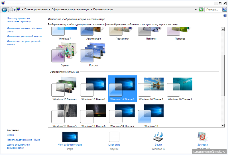Click the Установленные темы (9) heading
The height and width of the screenshot is (155, 228).
click(64, 72)
